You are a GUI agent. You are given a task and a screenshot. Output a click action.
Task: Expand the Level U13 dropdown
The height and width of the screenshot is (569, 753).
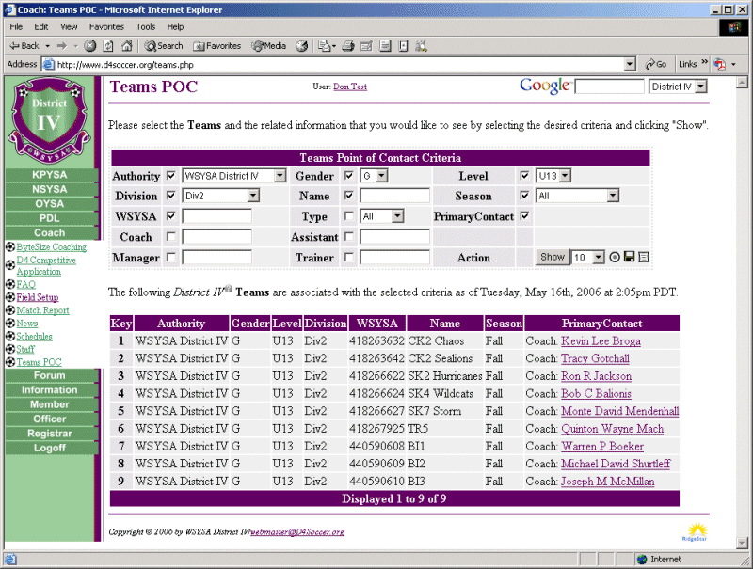point(565,176)
